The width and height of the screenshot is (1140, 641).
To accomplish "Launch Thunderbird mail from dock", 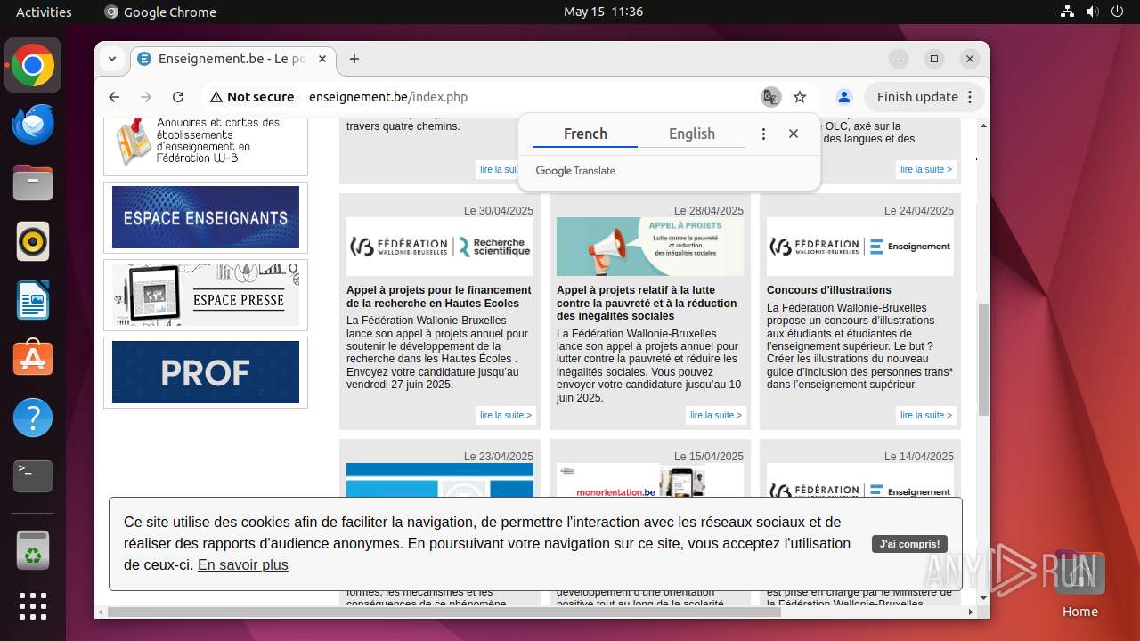I will click(x=33, y=125).
